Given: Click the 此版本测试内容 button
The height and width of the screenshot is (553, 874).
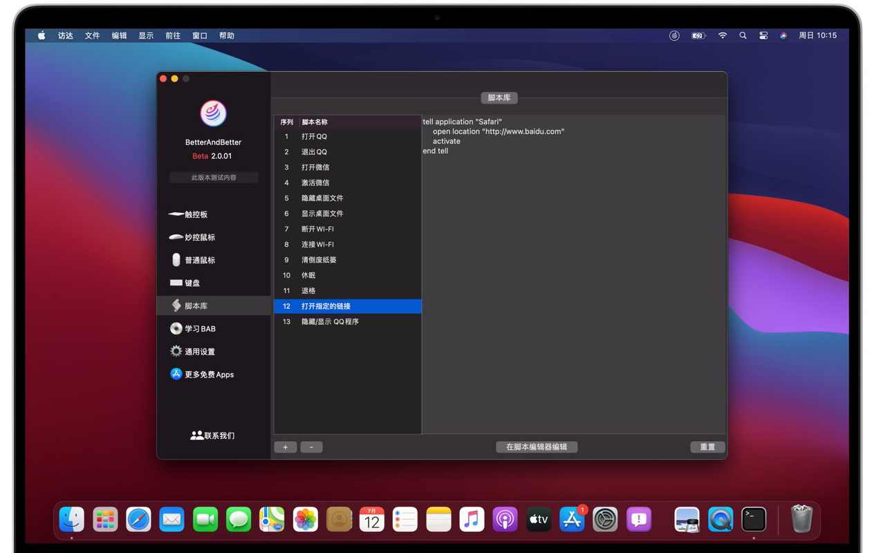Looking at the screenshot, I should [214, 177].
